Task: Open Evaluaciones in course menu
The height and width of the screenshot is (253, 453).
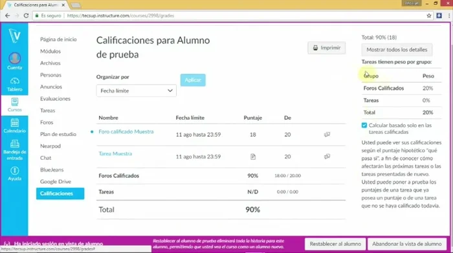Action: coord(55,98)
